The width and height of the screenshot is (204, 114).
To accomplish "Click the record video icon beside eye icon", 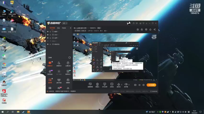I will tap(135, 85).
